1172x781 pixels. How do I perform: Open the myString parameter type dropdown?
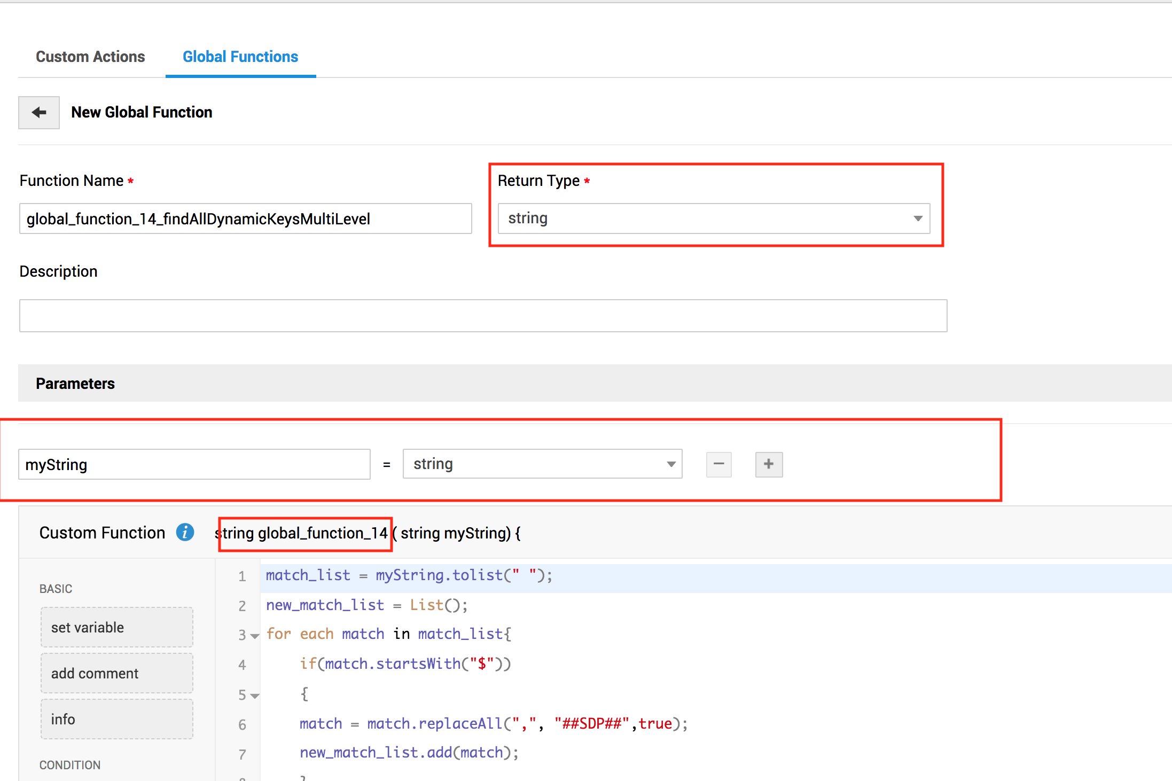[542, 464]
